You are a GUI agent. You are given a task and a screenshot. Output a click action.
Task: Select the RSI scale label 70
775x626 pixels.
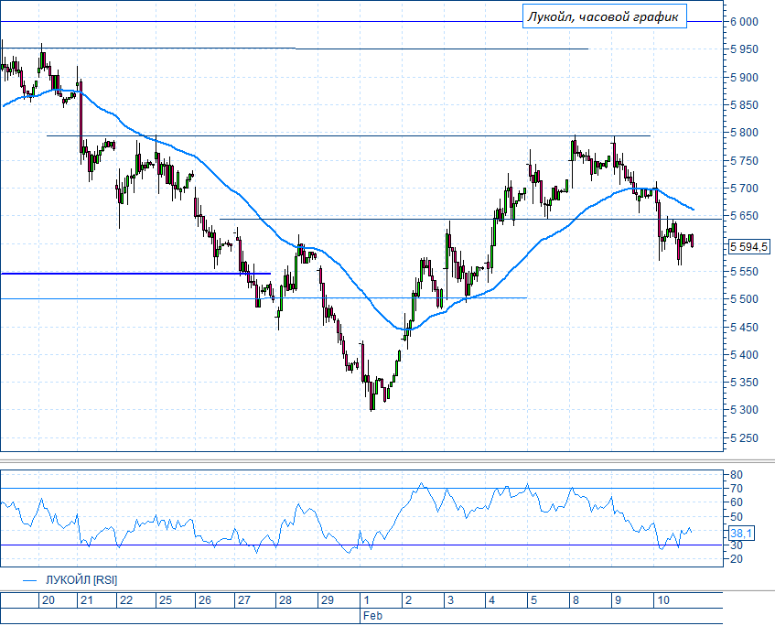tap(737, 489)
